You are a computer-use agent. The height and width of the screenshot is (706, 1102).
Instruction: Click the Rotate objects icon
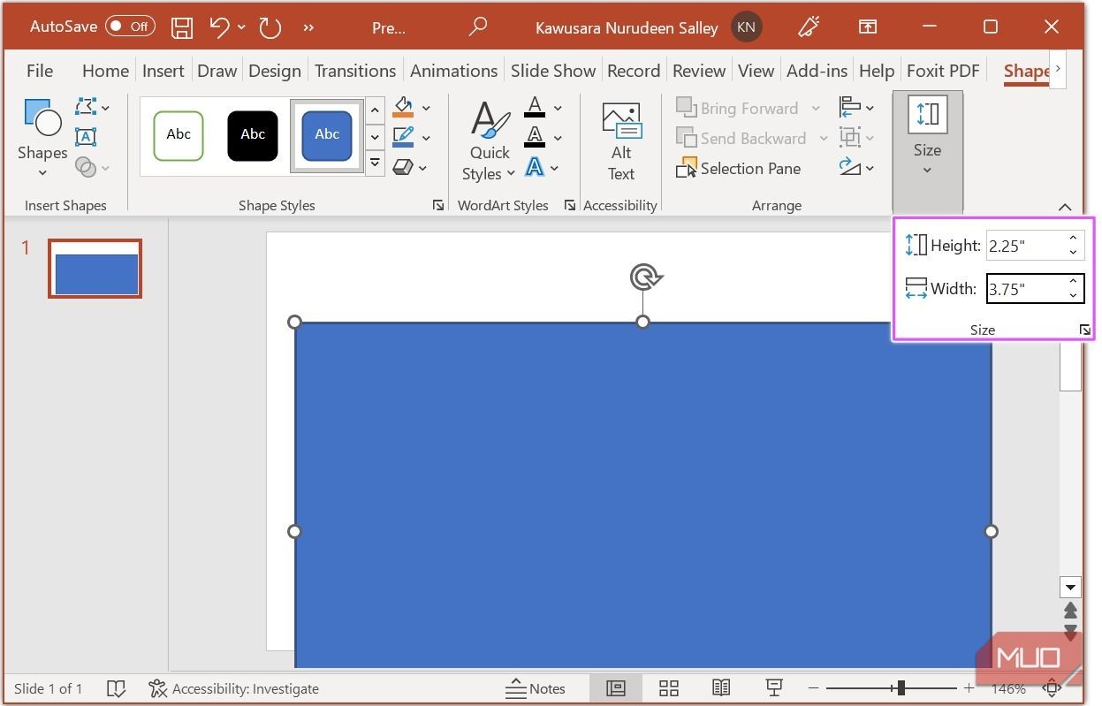coord(850,166)
